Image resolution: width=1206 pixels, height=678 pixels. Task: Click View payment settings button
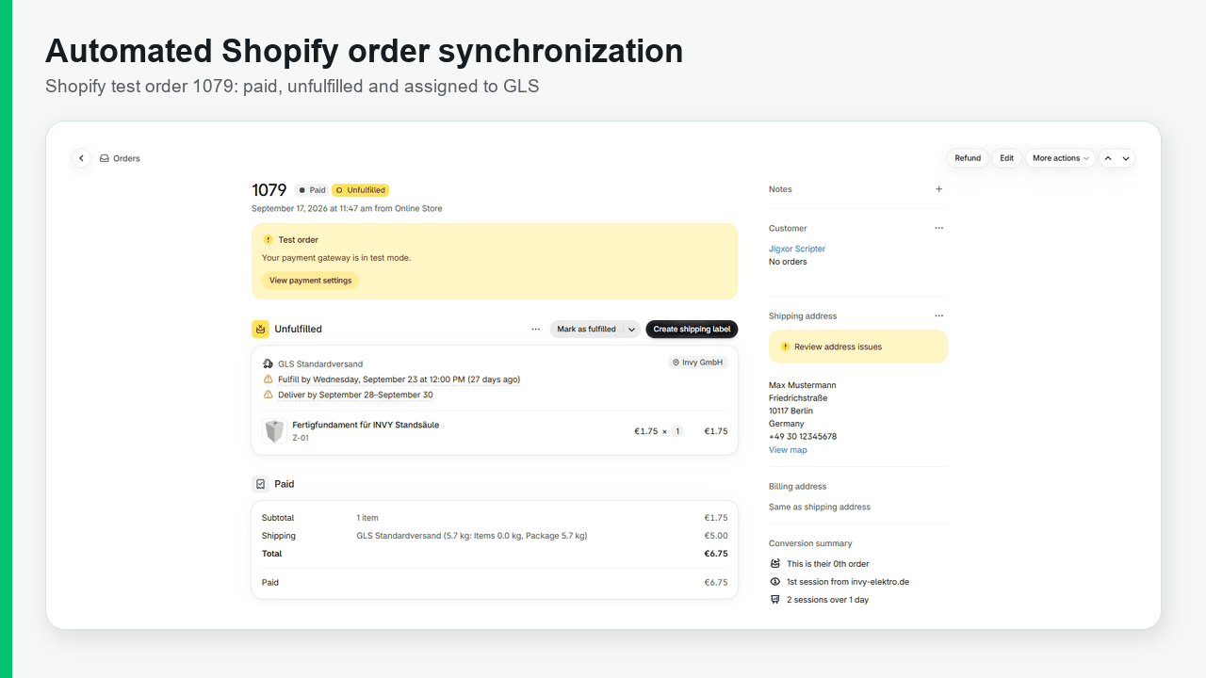310,281
